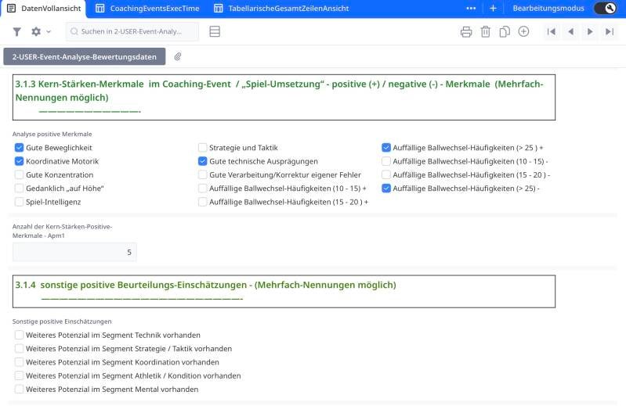
Task: Click the Suchen search input field
Action: pyautogui.click(x=132, y=31)
